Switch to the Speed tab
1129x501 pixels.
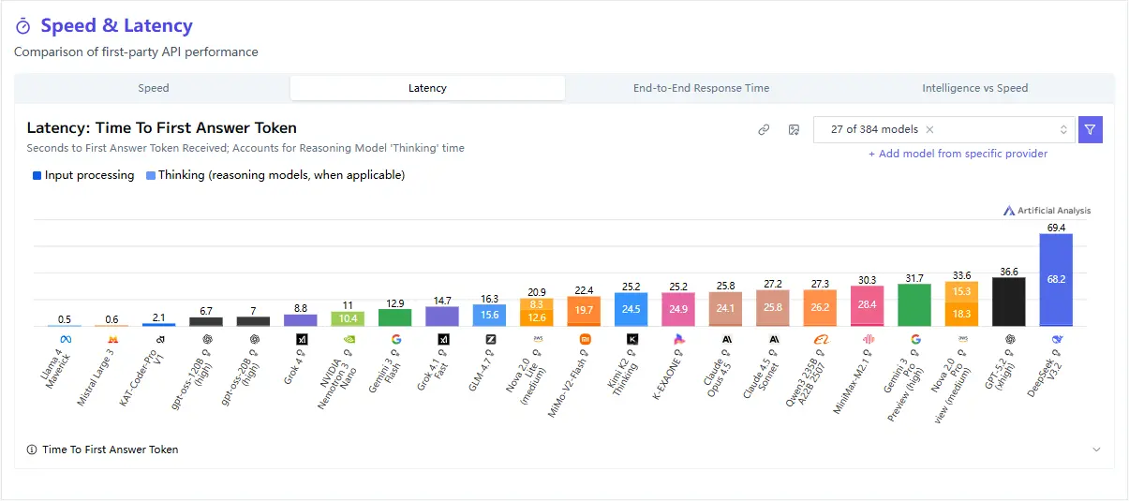154,88
